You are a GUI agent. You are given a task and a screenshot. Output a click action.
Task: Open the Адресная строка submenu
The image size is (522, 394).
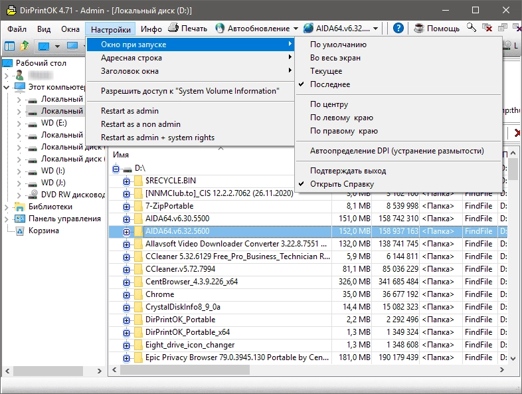190,58
